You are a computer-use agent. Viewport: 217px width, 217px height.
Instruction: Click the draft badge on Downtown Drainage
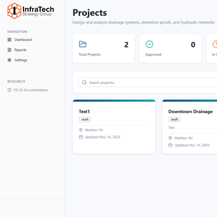[174, 119]
